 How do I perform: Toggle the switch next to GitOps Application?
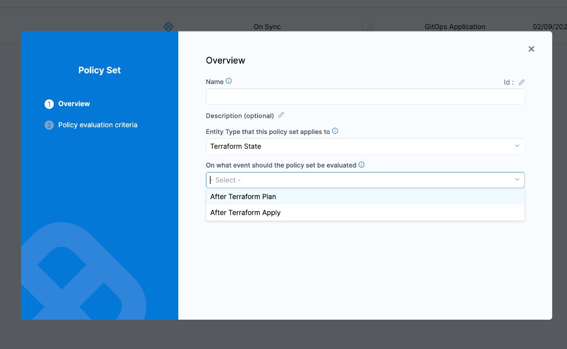click(x=367, y=26)
